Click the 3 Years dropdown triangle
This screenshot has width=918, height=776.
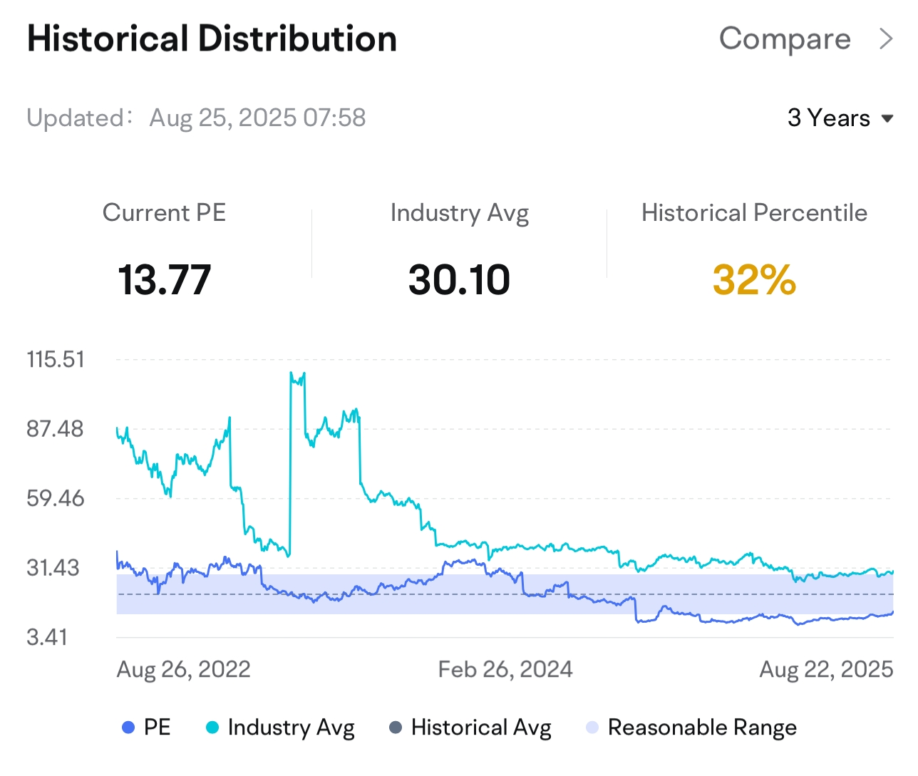887,118
